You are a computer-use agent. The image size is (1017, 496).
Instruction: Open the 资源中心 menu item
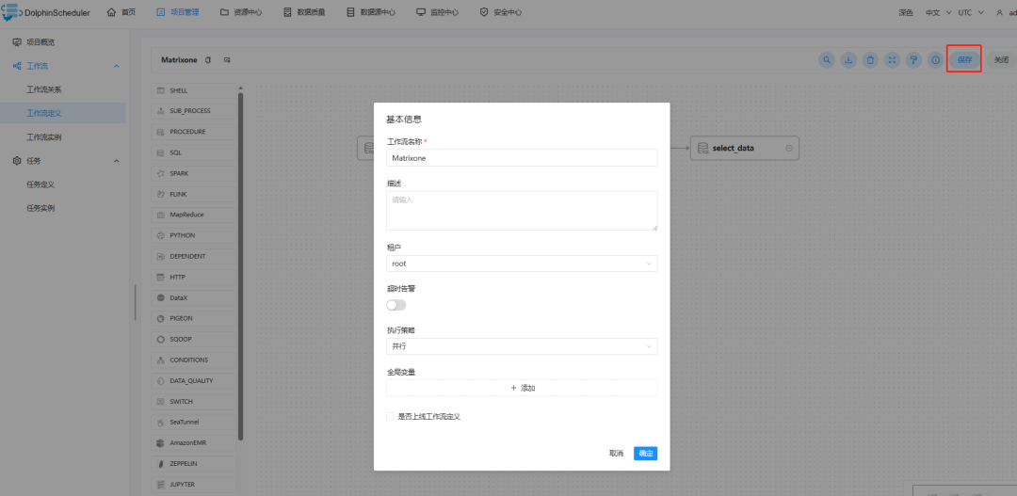pyautogui.click(x=241, y=12)
